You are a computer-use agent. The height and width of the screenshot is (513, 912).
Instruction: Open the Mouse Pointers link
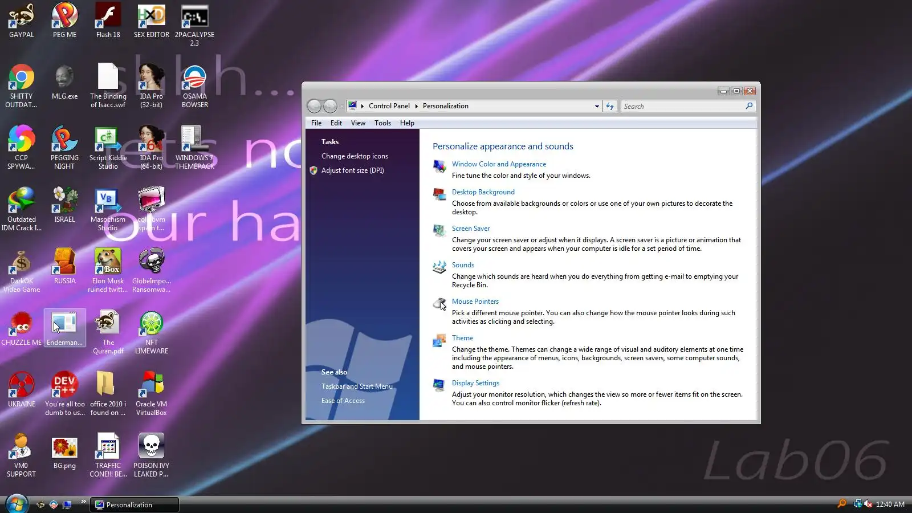[x=475, y=302]
